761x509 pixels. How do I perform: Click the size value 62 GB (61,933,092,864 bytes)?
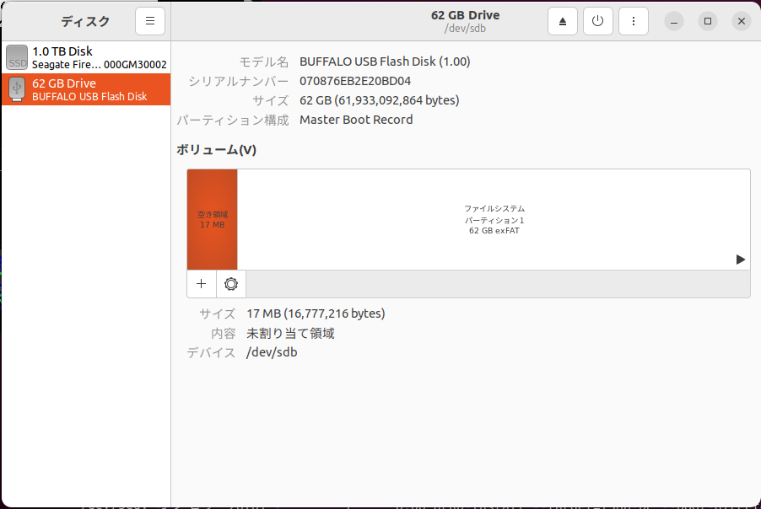point(379,100)
